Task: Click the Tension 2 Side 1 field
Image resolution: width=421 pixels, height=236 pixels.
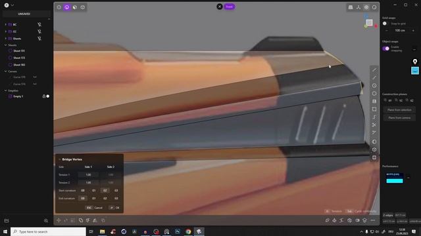Action: click(x=88, y=182)
